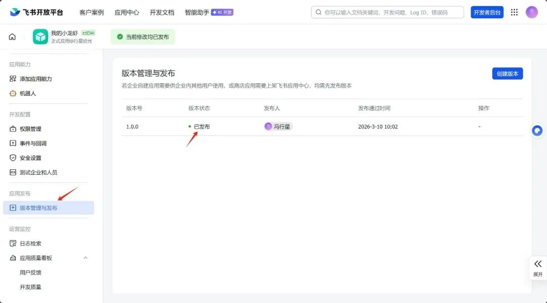The height and width of the screenshot is (303, 547).
Task: Click the 版本管理与发布 upload icon
Action: [13, 208]
